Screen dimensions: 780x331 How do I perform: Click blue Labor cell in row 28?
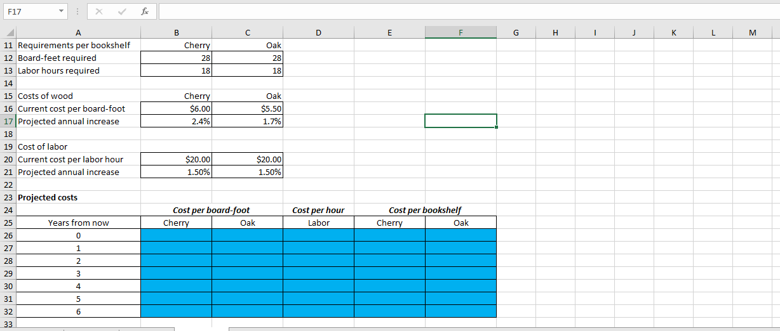click(318, 261)
